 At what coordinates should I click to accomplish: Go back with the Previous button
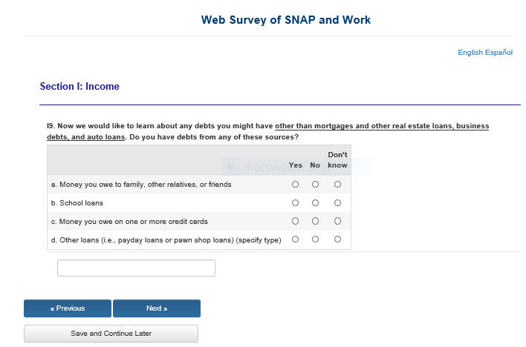68,308
